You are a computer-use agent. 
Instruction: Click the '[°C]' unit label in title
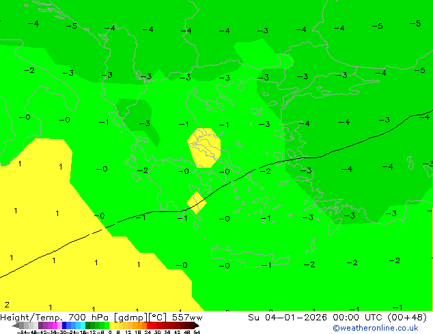point(158,318)
